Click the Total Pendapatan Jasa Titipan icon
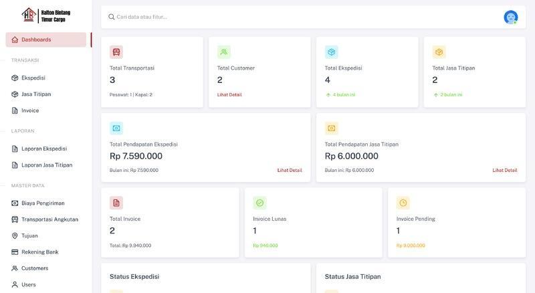Viewport: 535px width, 293px height. (x=331, y=128)
